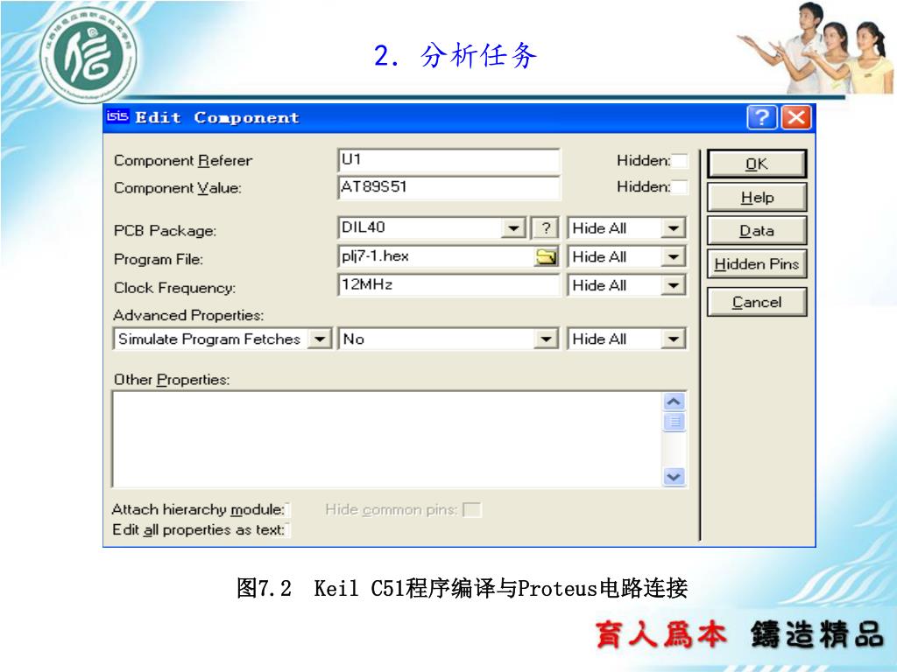The width and height of the screenshot is (897, 672).
Task: Open Hide All dropdown for PCB Package
Action: (x=674, y=228)
